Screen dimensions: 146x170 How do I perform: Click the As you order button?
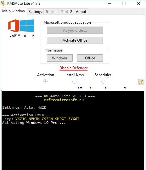pos(75,30)
